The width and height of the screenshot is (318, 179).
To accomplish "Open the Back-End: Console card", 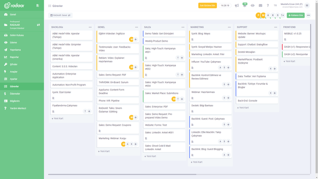I will [x=257, y=100].
